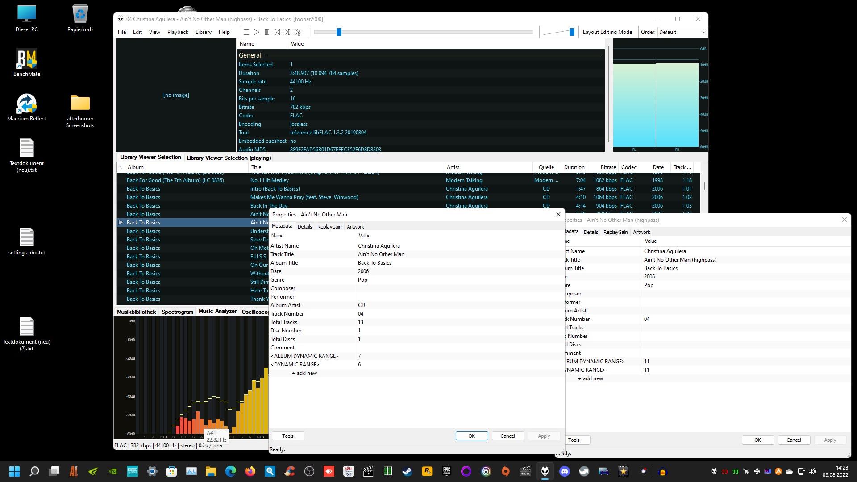Click the random playback icon
Screen dimensions: 857x482
[298, 32]
